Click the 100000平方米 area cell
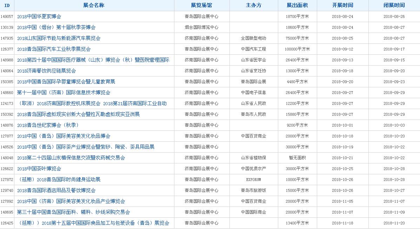Viewport: 420px width, 229px height. coord(297,49)
